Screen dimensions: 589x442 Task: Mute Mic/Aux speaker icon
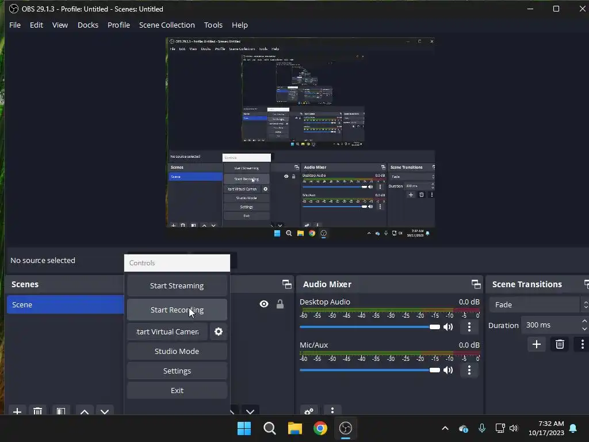pyautogui.click(x=448, y=370)
